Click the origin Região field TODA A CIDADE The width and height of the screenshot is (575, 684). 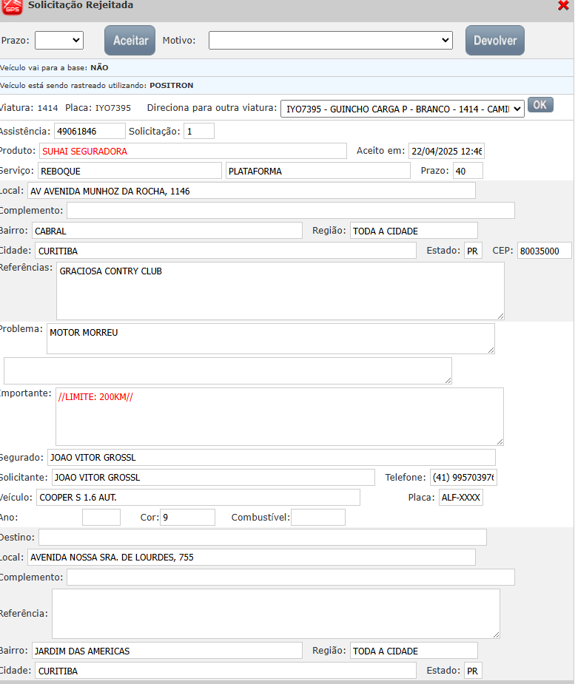click(x=414, y=231)
